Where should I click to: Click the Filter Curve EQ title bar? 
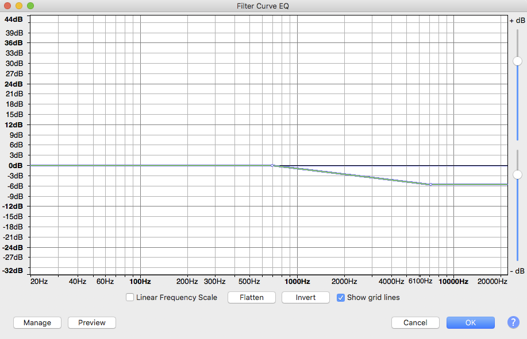pos(263,6)
